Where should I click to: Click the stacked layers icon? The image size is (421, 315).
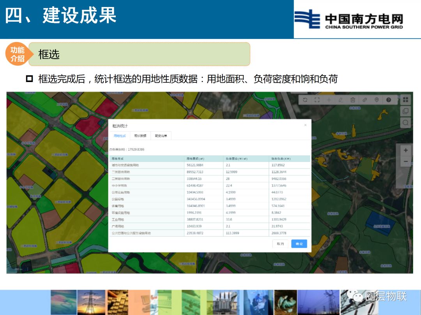[x=405, y=111]
